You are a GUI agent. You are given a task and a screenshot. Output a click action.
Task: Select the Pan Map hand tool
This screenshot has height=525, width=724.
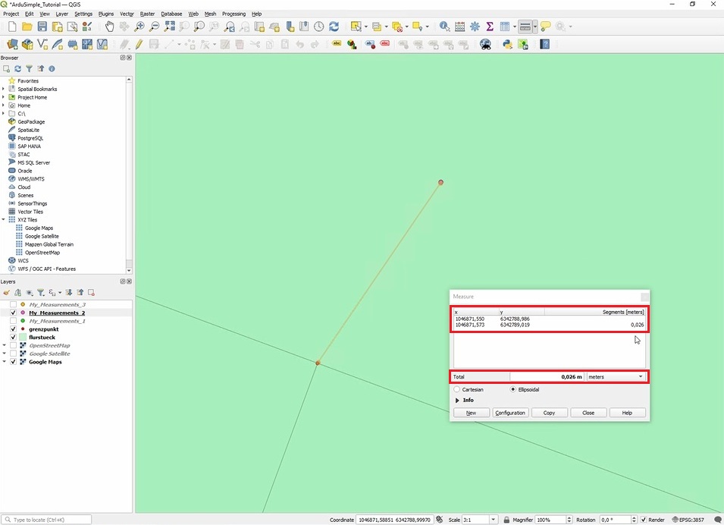(110, 27)
